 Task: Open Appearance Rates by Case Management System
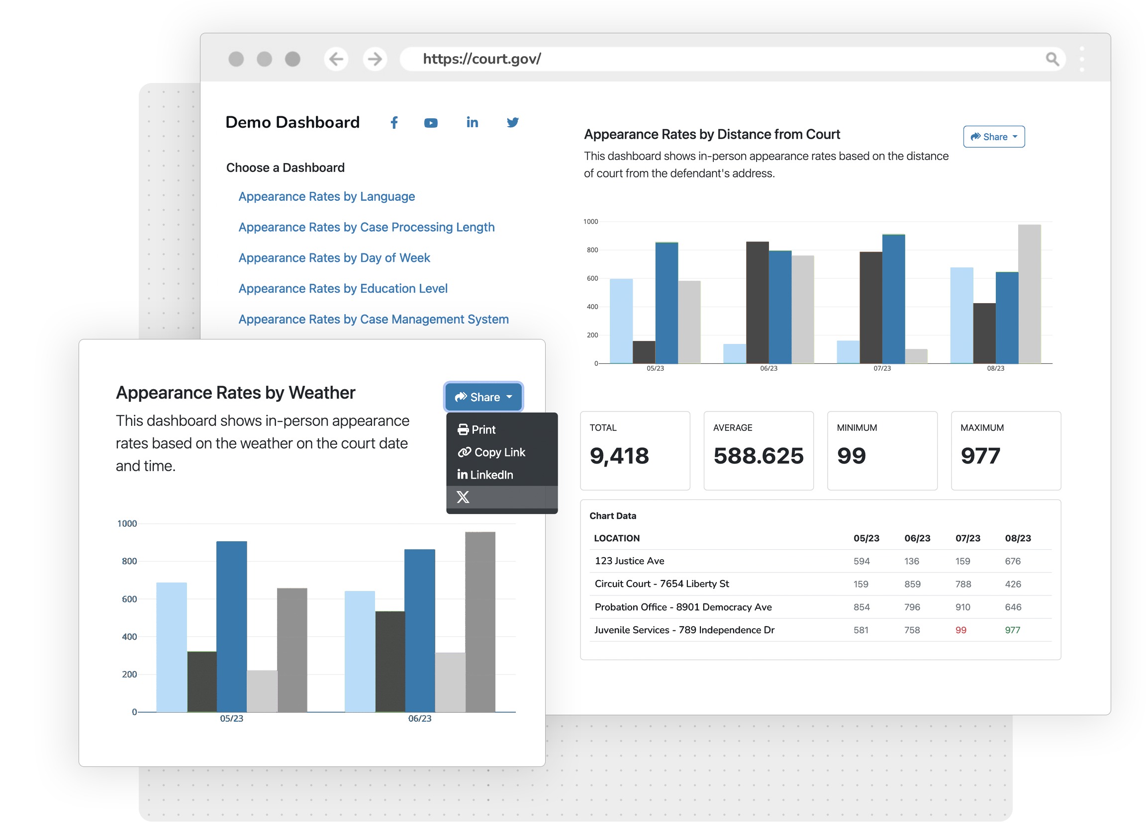click(373, 319)
